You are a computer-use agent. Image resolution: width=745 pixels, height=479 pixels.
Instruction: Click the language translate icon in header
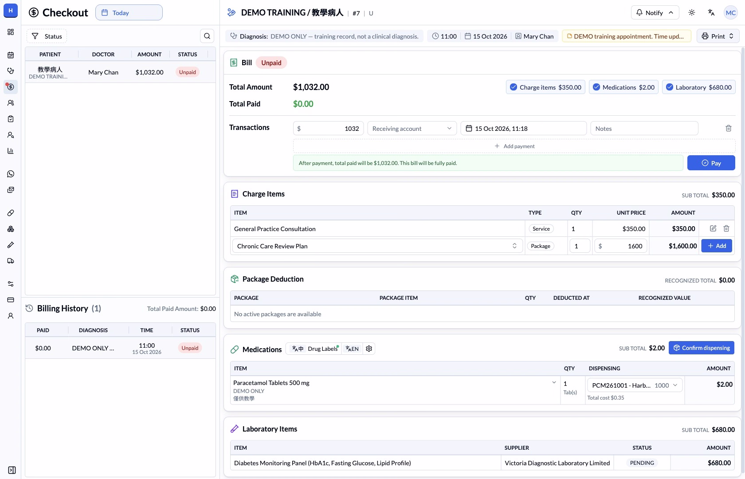point(711,12)
